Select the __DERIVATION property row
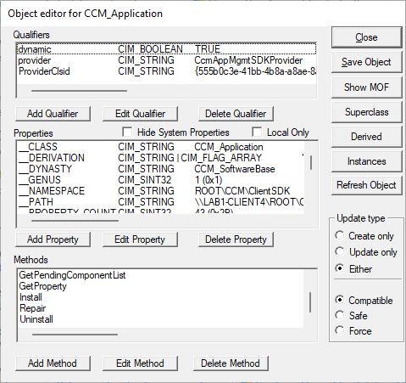The width and height of the screenshot is (406, 383). point(161,158)
